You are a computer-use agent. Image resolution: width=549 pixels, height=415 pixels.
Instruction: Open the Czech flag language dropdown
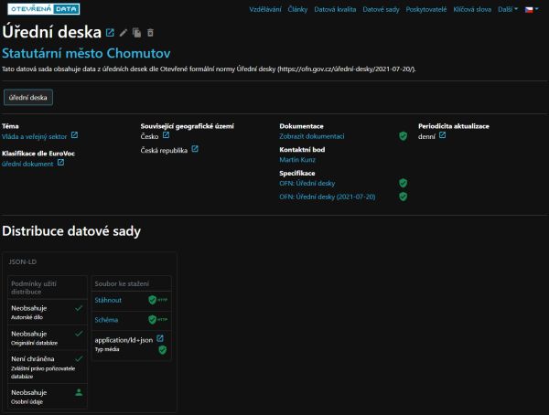coord(532,9)
